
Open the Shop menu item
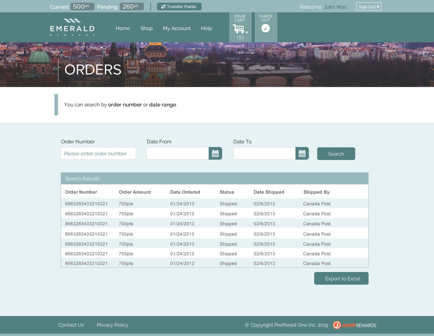(x=146, y=28)
